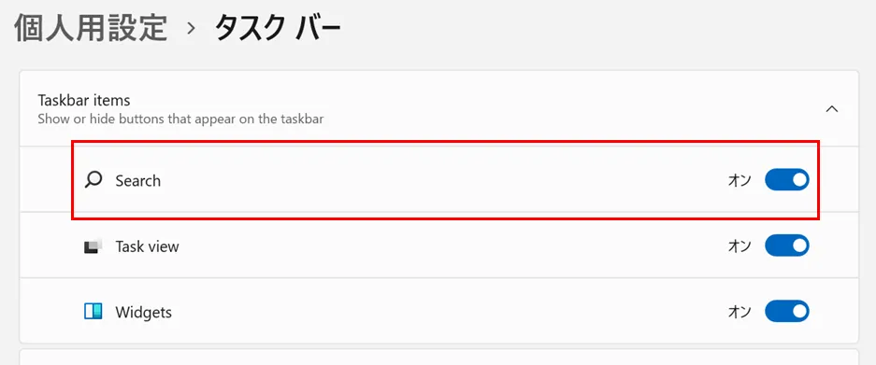Disable the Task view toggle

786,246
